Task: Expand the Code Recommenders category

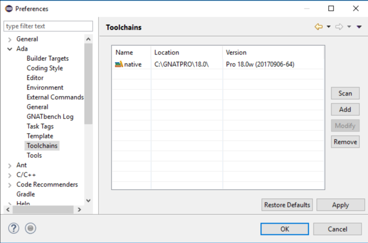Action: click(x=10, y=185)
